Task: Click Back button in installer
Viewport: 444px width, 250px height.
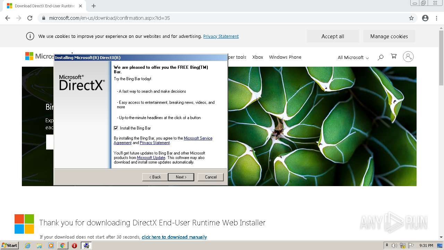Action: coord(155,177)
